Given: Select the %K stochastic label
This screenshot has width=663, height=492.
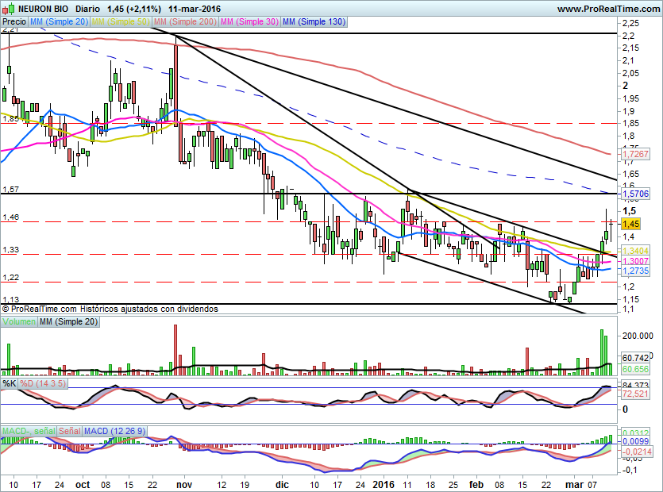Looking at the screenshot, I should coord(9,384).
